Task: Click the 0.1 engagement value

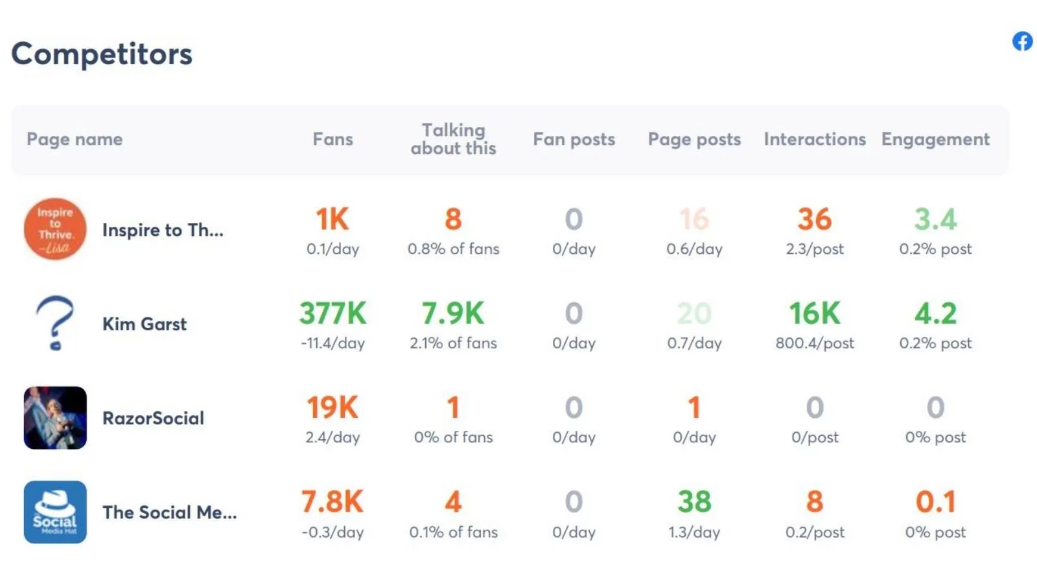Action: point(935,502)
